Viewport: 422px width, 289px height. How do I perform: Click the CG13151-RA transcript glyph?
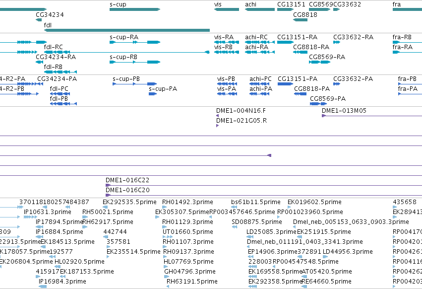point(286,42)
